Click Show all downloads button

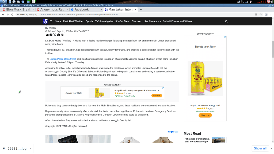[x=260, y=148]
